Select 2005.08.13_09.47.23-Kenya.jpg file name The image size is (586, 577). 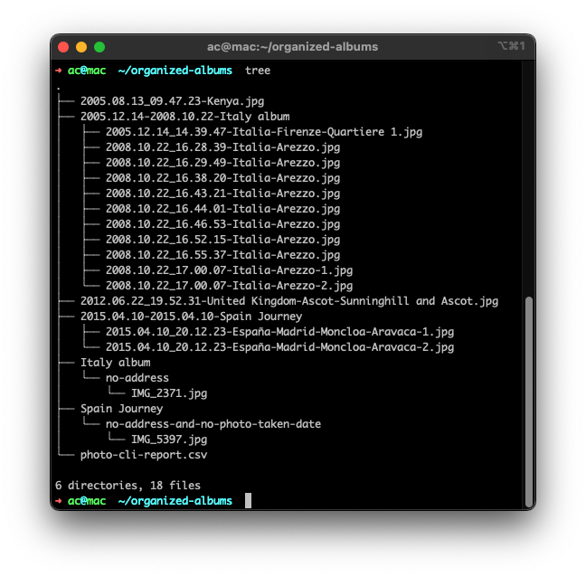pos(173,101)
